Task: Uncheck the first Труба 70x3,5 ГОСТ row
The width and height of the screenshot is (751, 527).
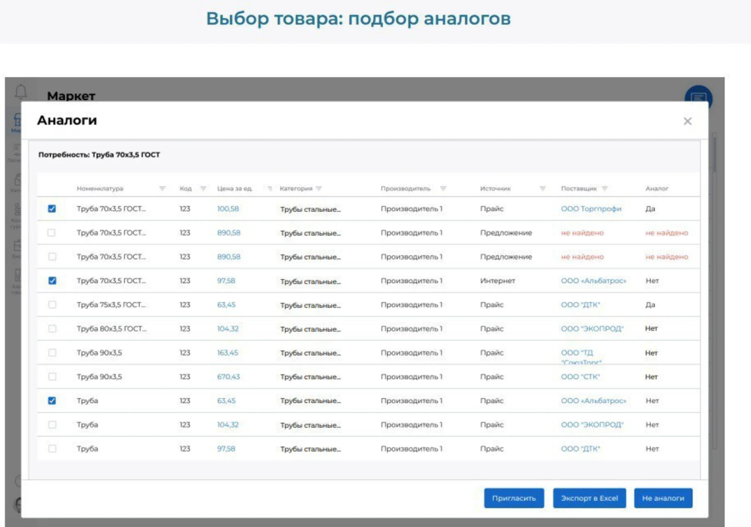Action: (x=52, y=209)
